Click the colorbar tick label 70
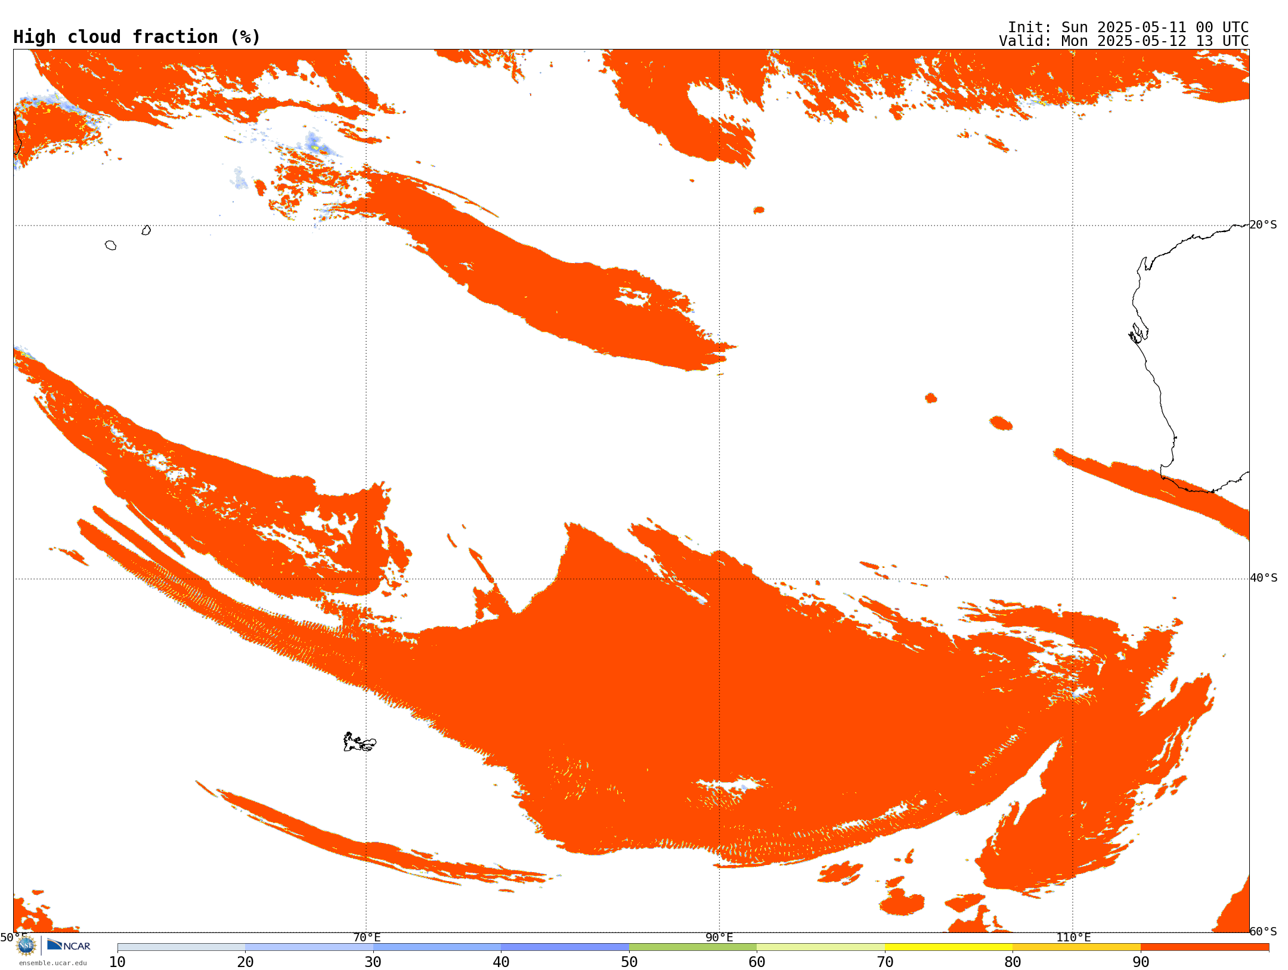1288x970 pixels. pos(885,962)
